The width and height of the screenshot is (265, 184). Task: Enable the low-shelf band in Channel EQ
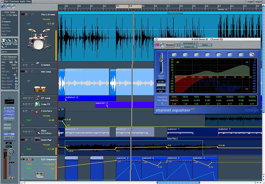185,54
